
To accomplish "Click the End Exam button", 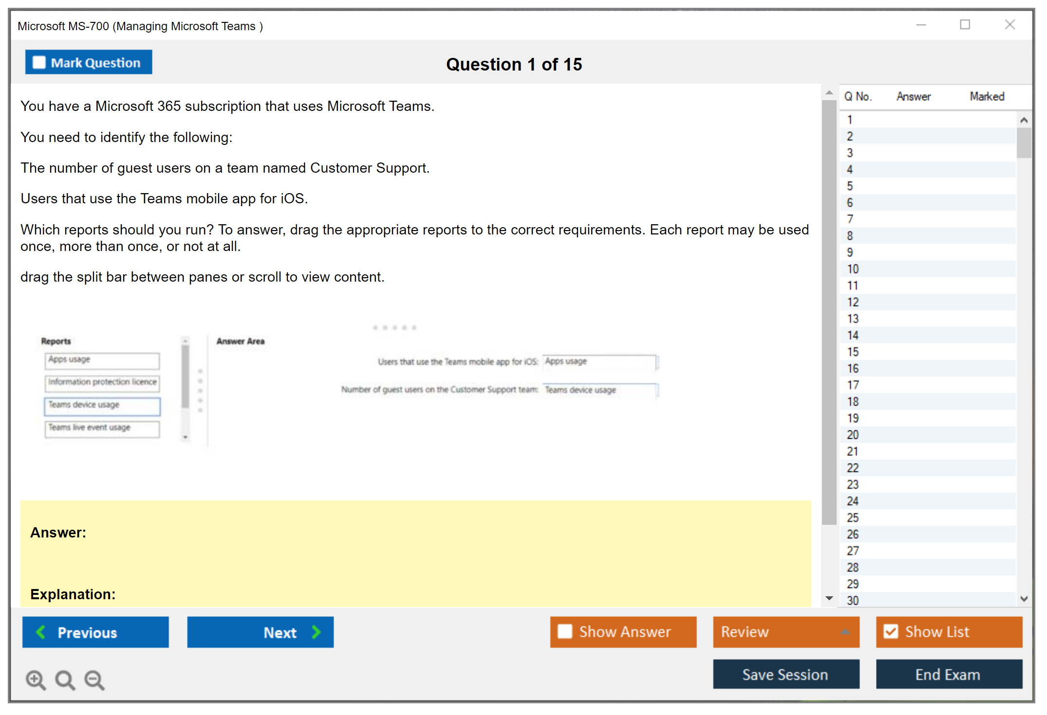I will coord(948,674).
